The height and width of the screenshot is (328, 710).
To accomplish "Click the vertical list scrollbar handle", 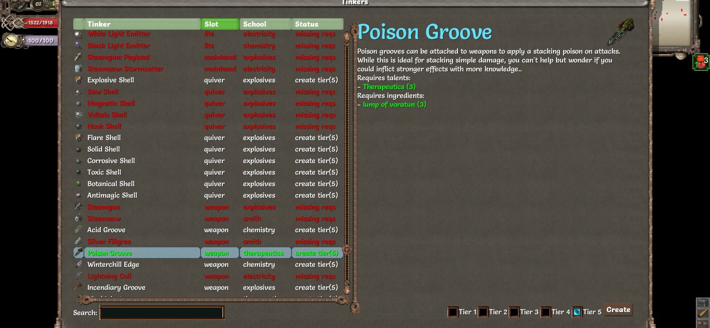I will 347,250.
